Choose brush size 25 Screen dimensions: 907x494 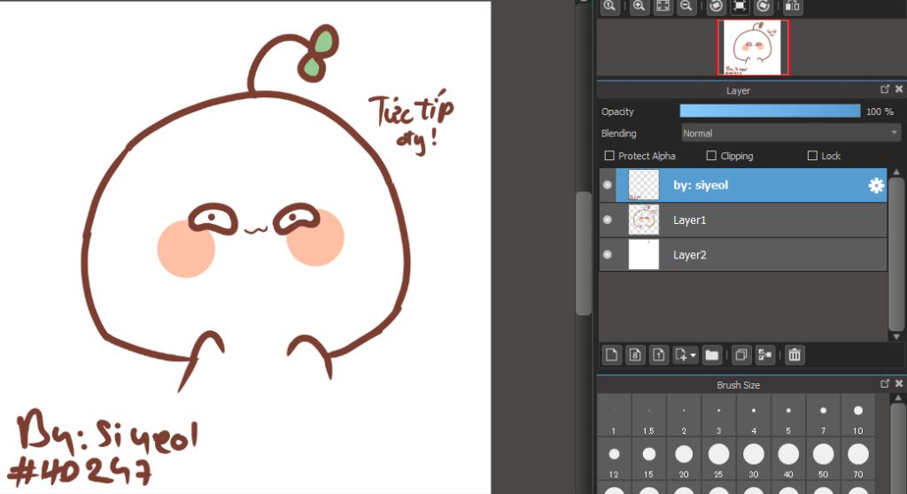(x=718, y=459)
